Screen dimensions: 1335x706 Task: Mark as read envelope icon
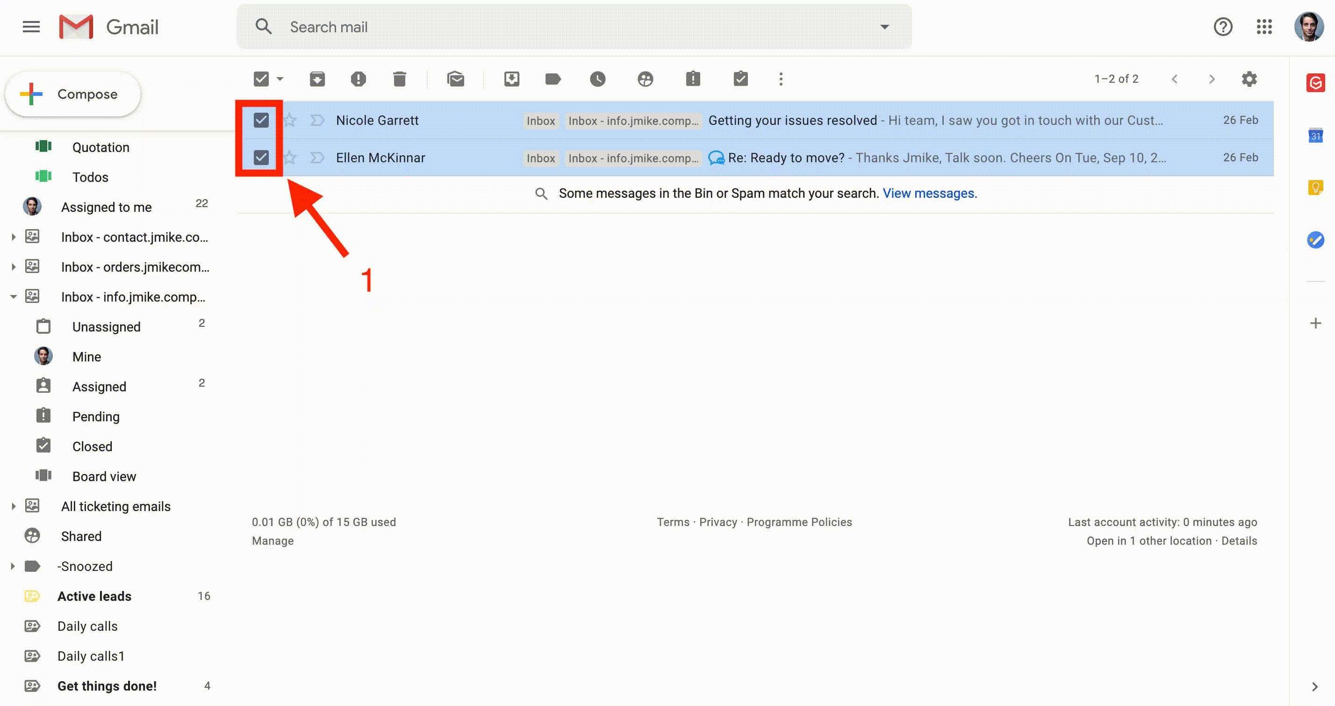click(456, 79)
